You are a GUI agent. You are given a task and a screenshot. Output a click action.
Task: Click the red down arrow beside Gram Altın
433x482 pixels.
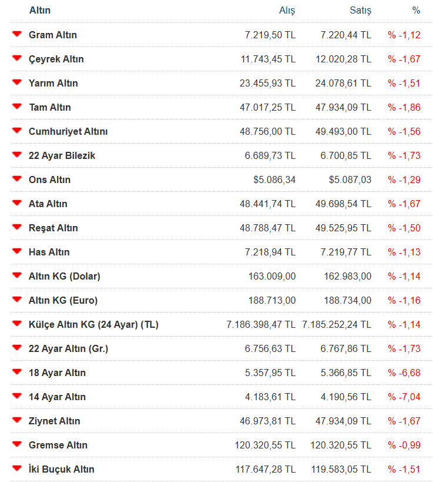(x=16, y=34)
